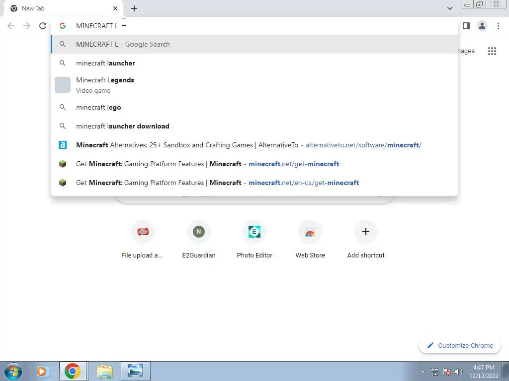Open the Web Store shortcut

tap(310, 240)
